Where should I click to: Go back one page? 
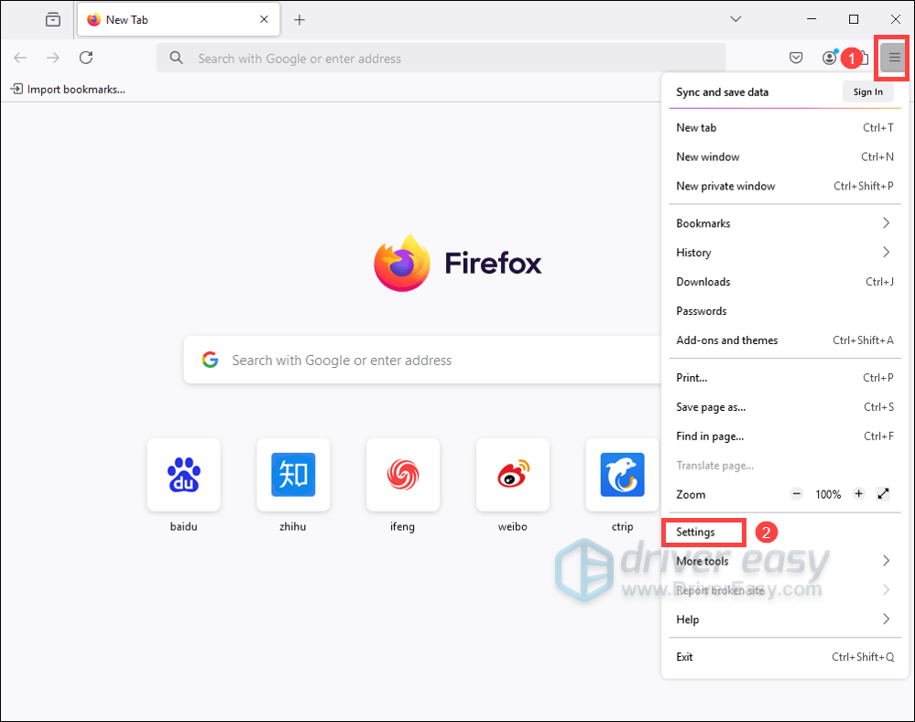(20, 58)
